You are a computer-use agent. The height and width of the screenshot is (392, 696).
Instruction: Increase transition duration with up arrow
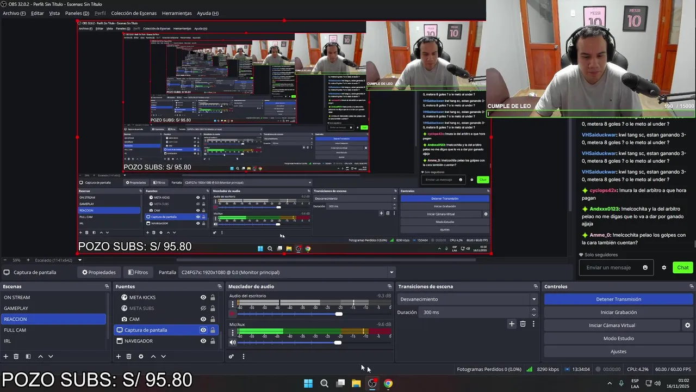533,310
